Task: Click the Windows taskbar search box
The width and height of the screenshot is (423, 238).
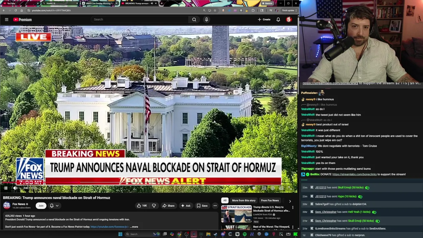Action: coord(142,234)
